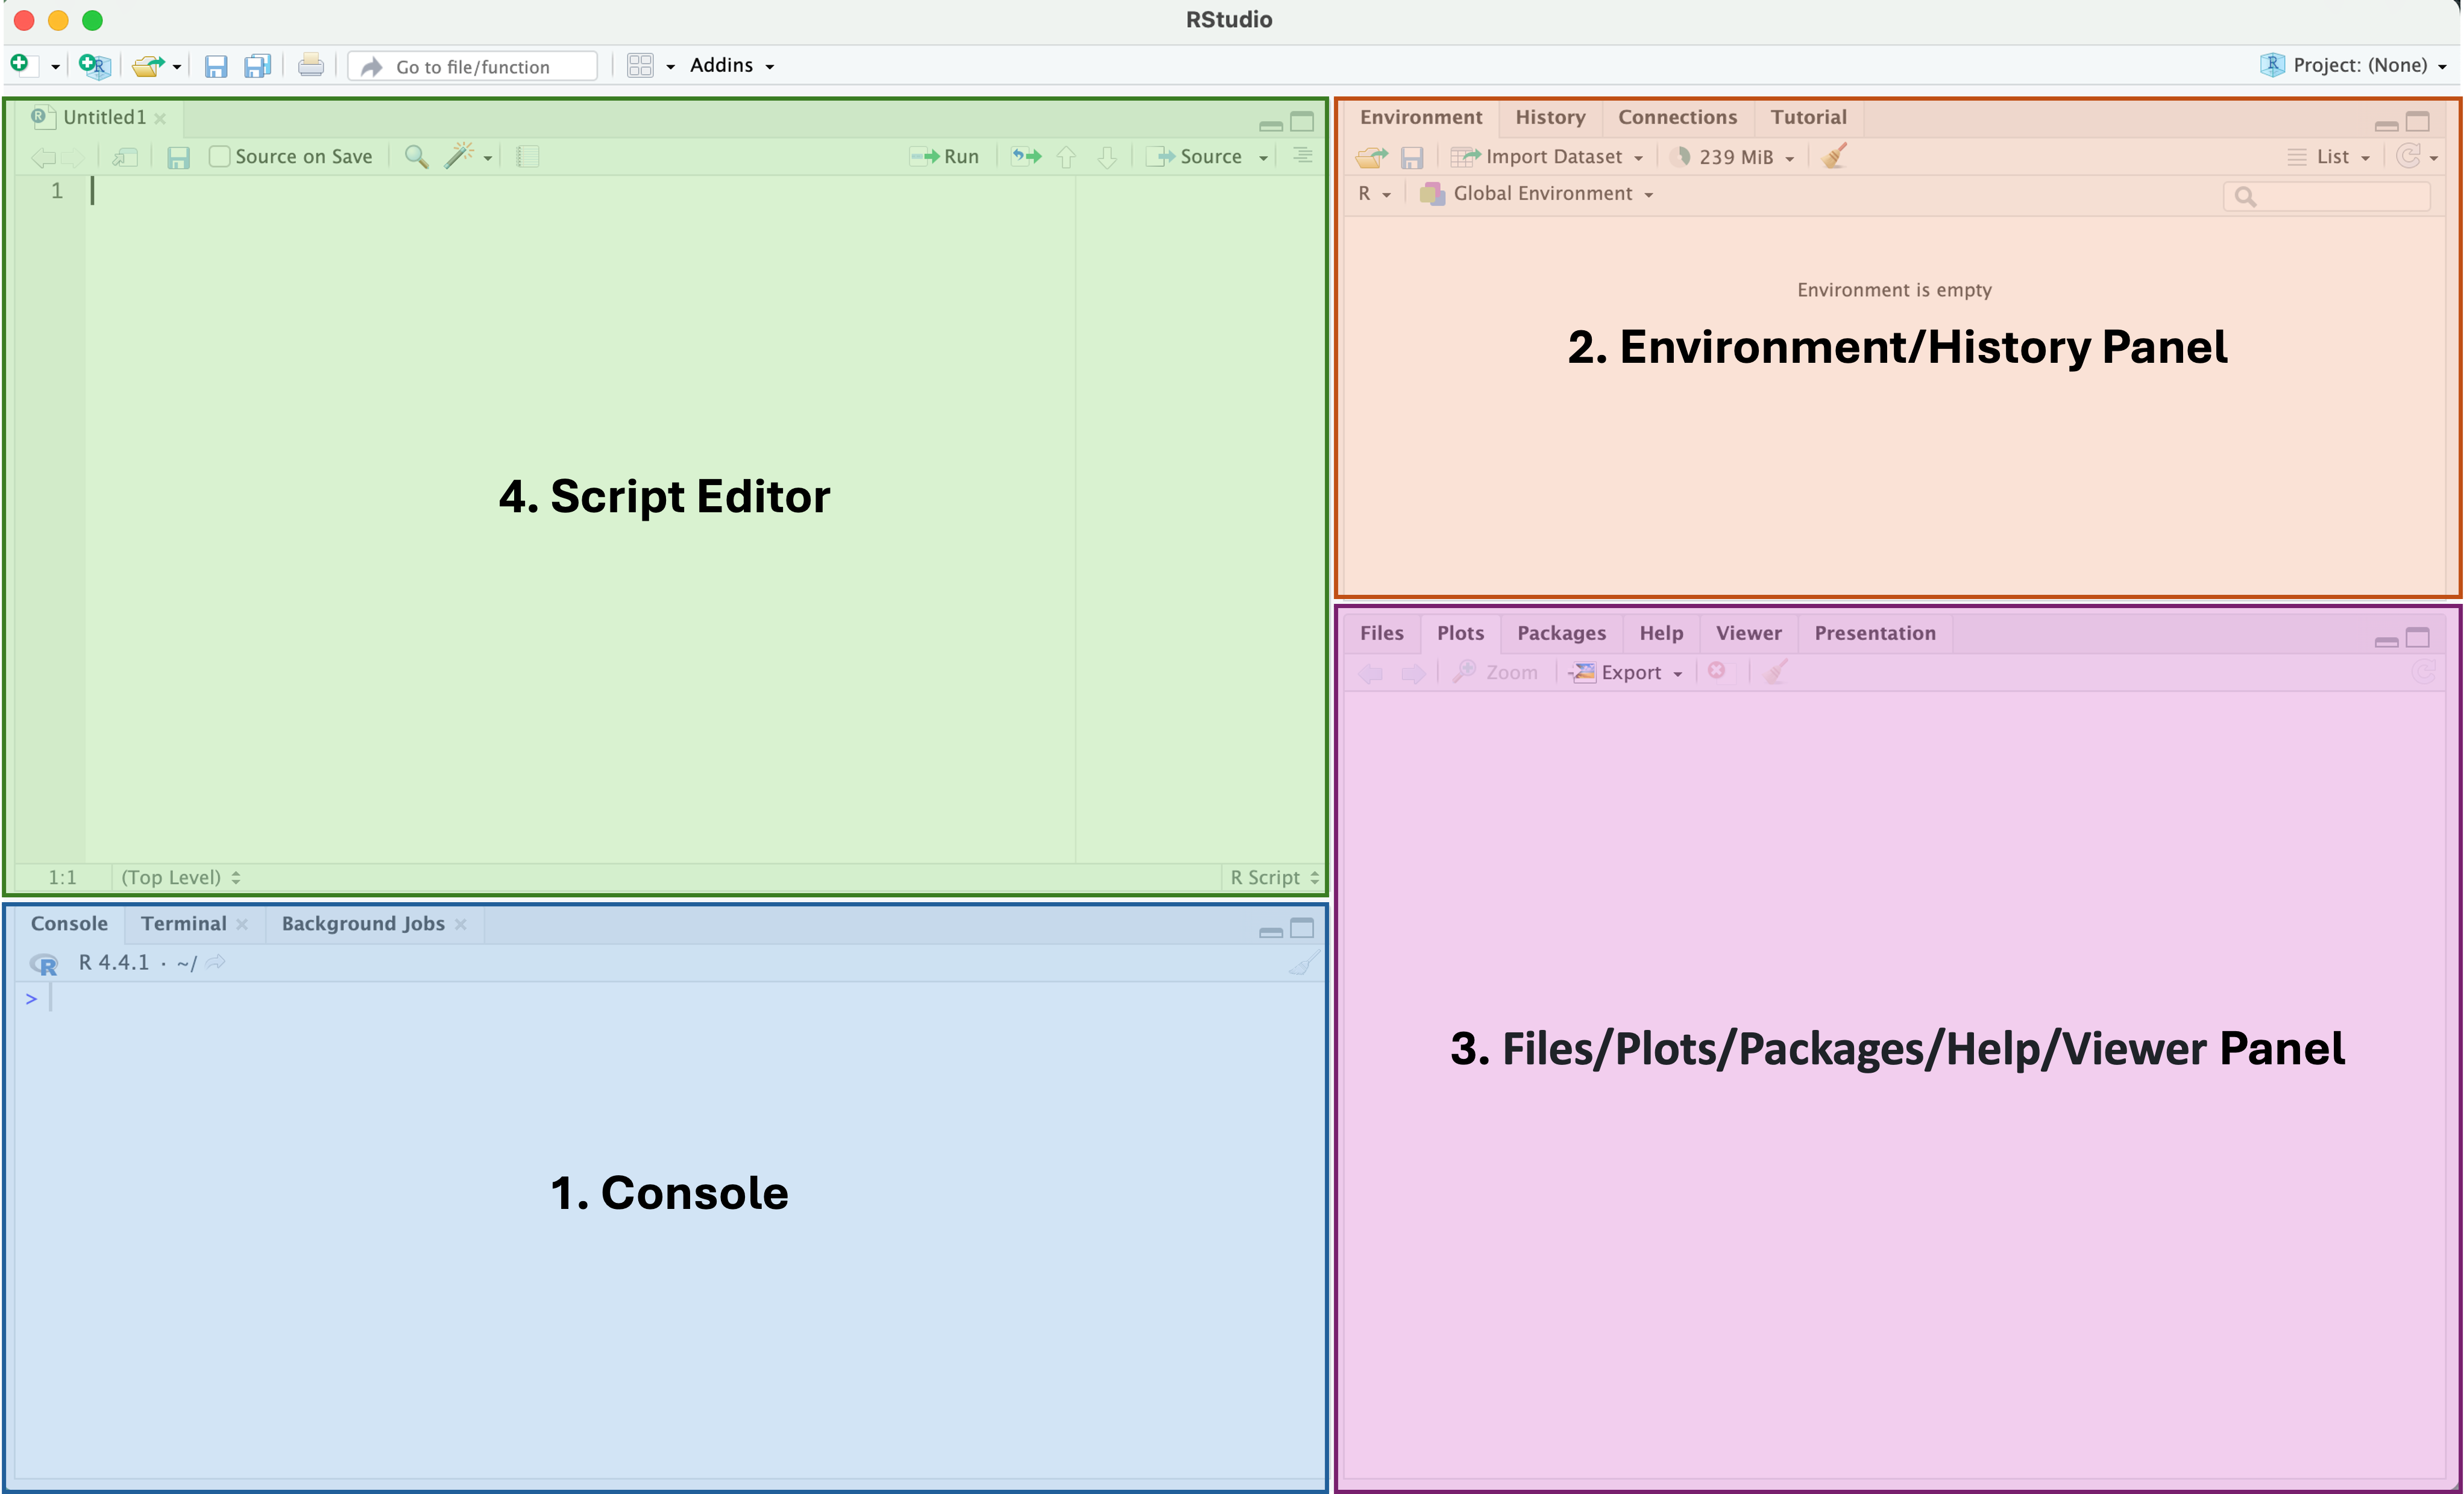Change the R Script file type
Screen dimensions: 2464x1494
click(1274, 877)
